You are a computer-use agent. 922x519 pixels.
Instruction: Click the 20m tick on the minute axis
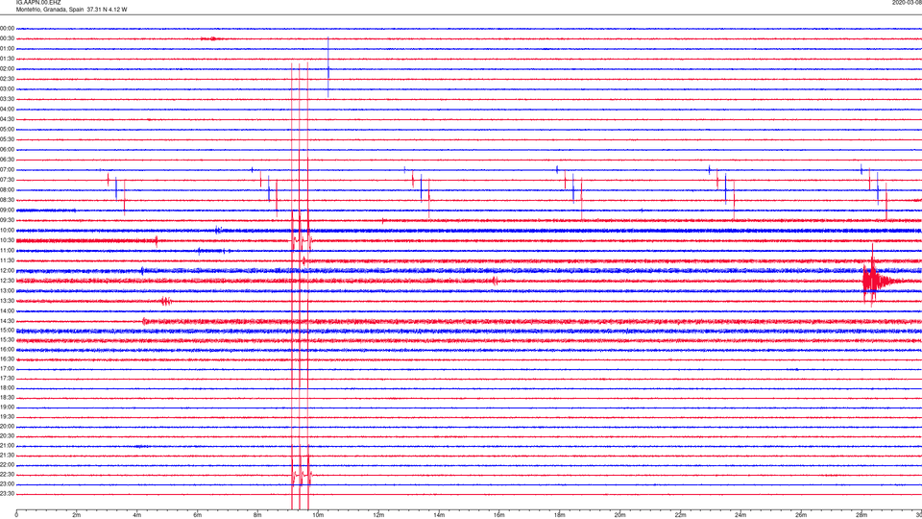pos(620,515)
